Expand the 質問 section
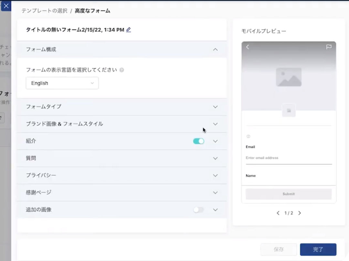349x261 pixels. (215, 158)
